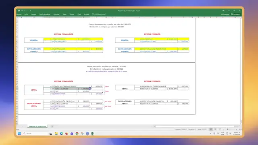258x145 pixels.
Task: Open the Revisar ribbon tab
Action: [x=72, y=14]
